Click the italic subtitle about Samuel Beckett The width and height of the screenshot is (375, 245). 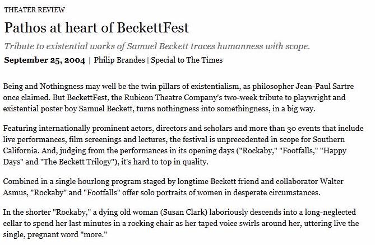click(157, 46)
